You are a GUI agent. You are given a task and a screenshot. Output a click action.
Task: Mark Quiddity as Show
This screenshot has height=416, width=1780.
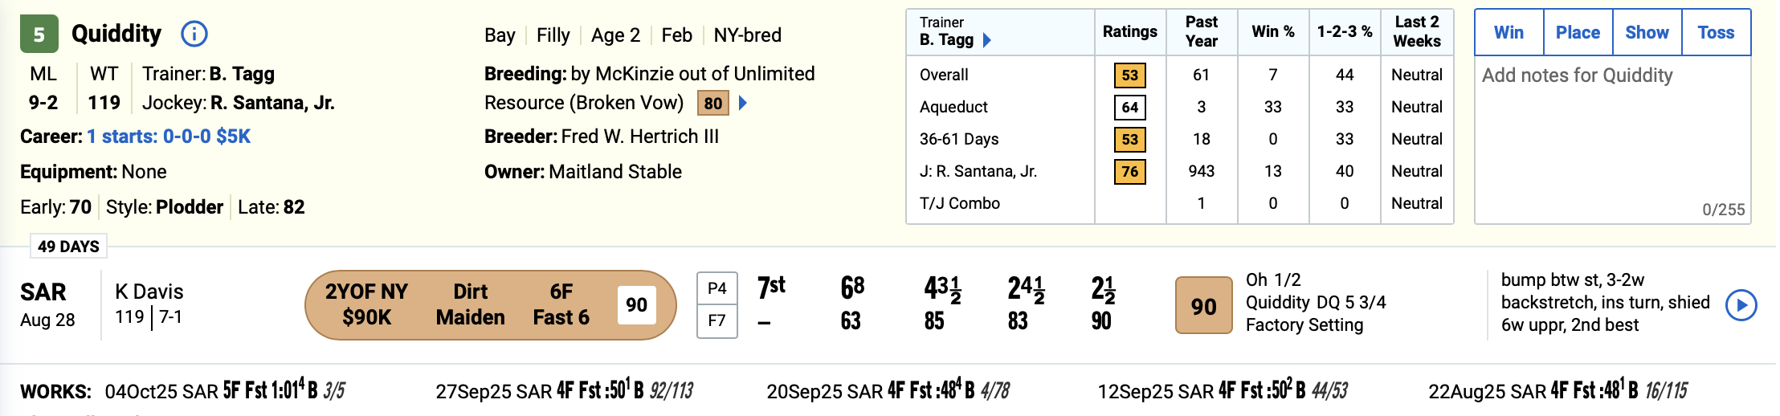tap(1647, 33)
